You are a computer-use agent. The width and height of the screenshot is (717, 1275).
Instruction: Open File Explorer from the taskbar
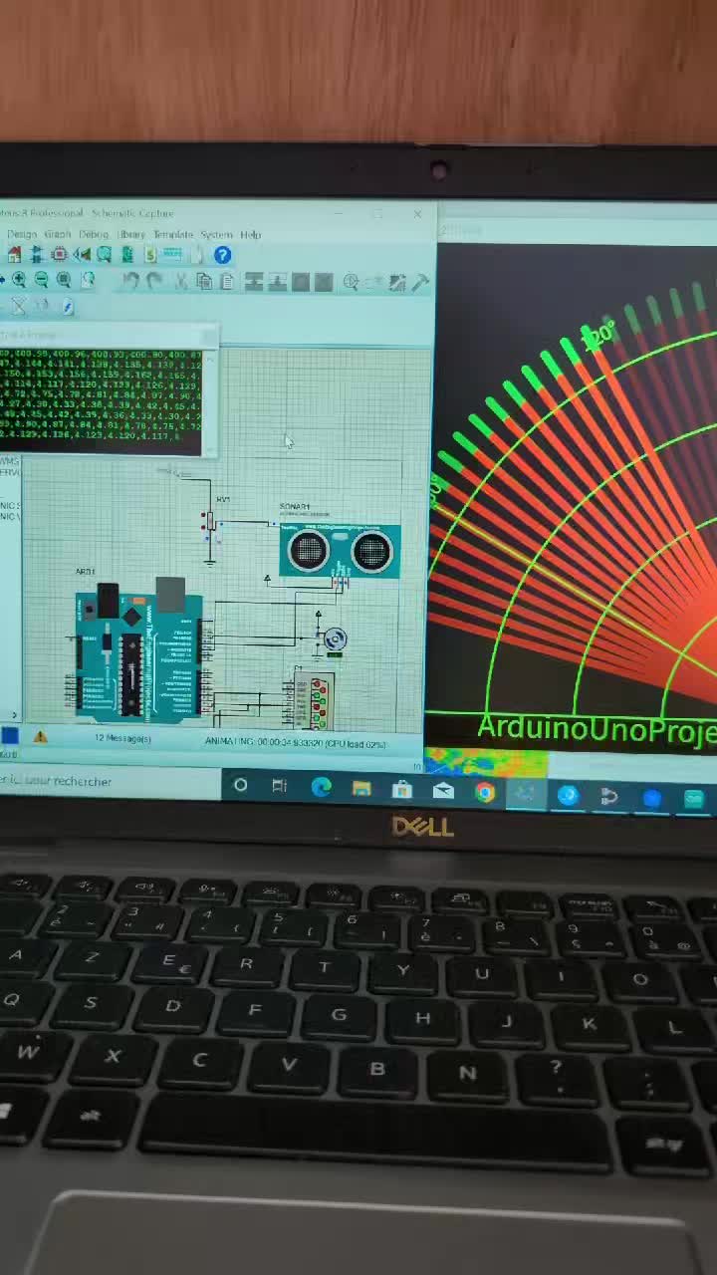(x=361, y=789)
